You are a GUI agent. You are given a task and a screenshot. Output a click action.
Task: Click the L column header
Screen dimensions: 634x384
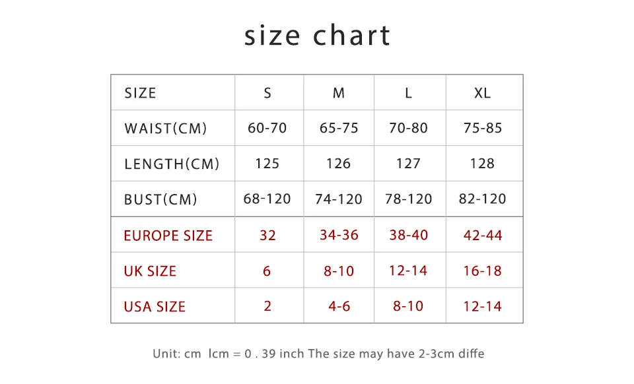(x=408, y=93)
